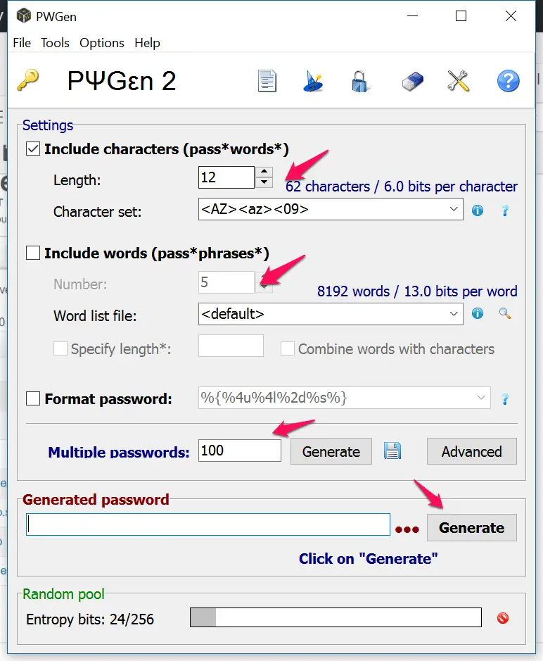Click the padlock encryption icon
The height and width of the screenshot is (661, 543).
[x=360, y=82]
